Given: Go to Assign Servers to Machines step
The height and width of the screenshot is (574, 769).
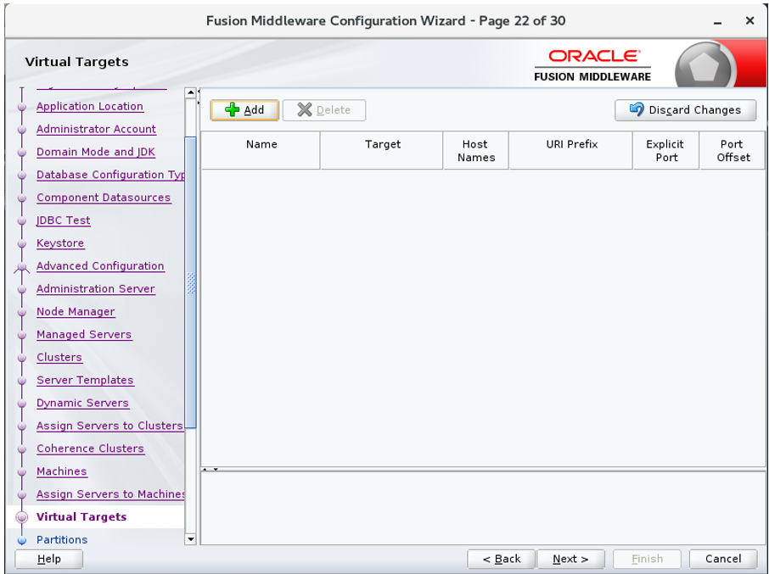Looking at the screenshot, I should [x=110, y=494].
